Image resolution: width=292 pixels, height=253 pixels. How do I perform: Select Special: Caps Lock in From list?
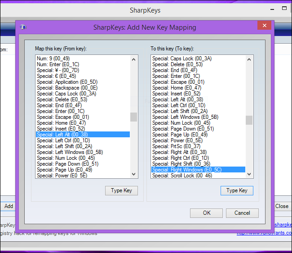(x=83, y=94)
